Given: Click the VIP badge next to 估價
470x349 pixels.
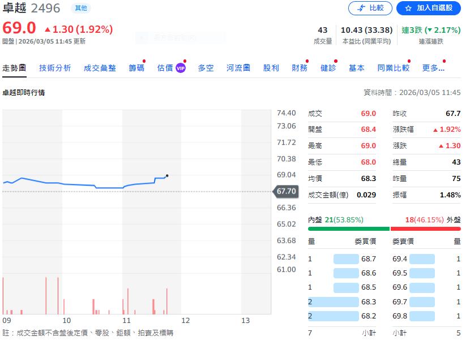Looking at the screenshot, I should (181, 68).
